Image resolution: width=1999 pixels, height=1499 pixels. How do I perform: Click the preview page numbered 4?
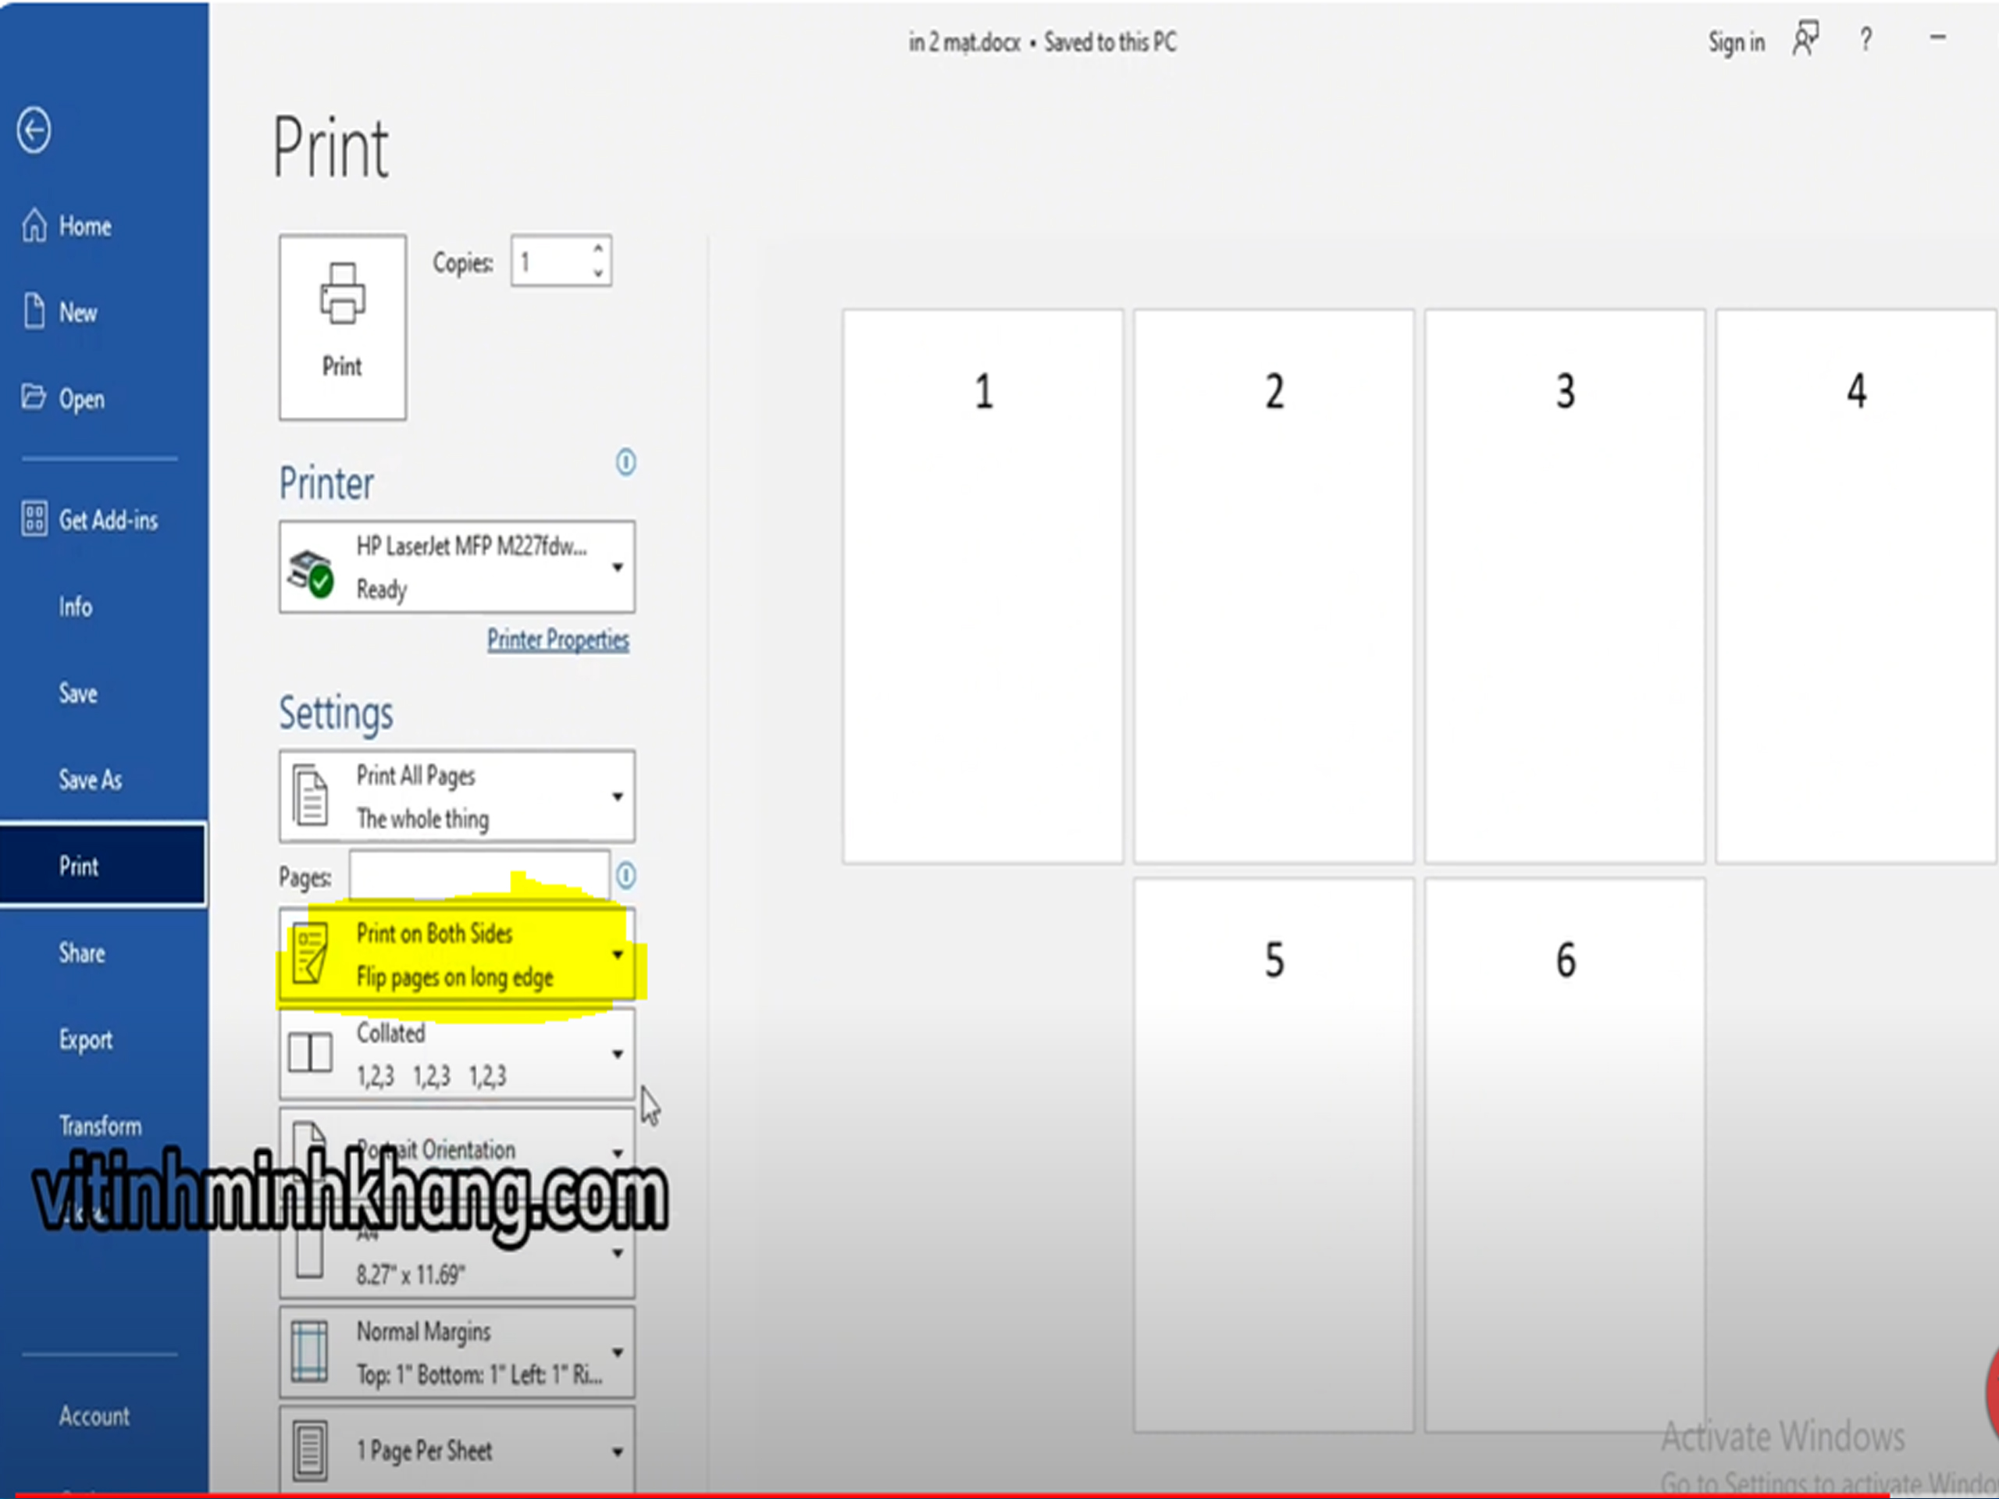click(x=1856, y=586)
